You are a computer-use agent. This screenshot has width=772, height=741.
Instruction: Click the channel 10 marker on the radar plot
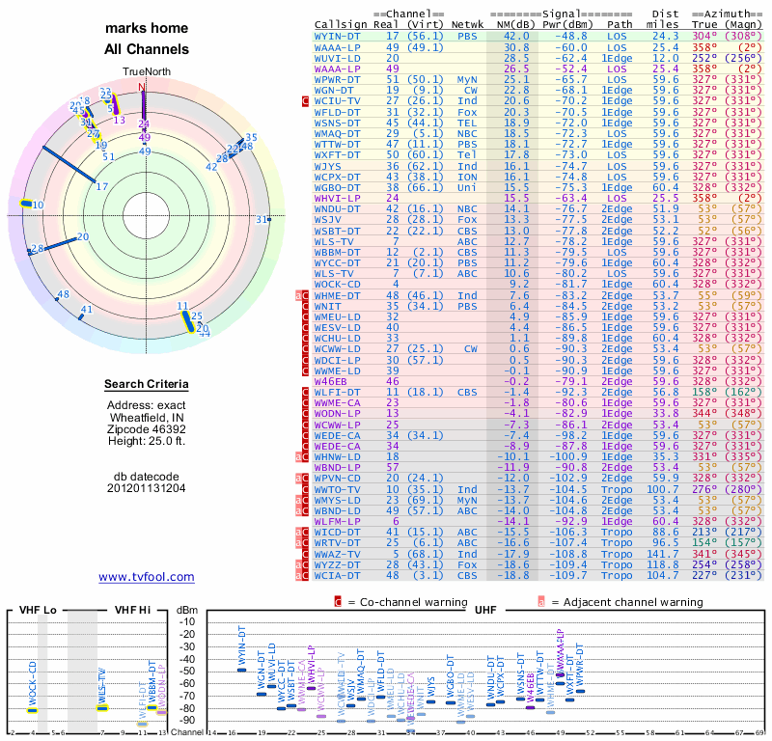point(26,204)
